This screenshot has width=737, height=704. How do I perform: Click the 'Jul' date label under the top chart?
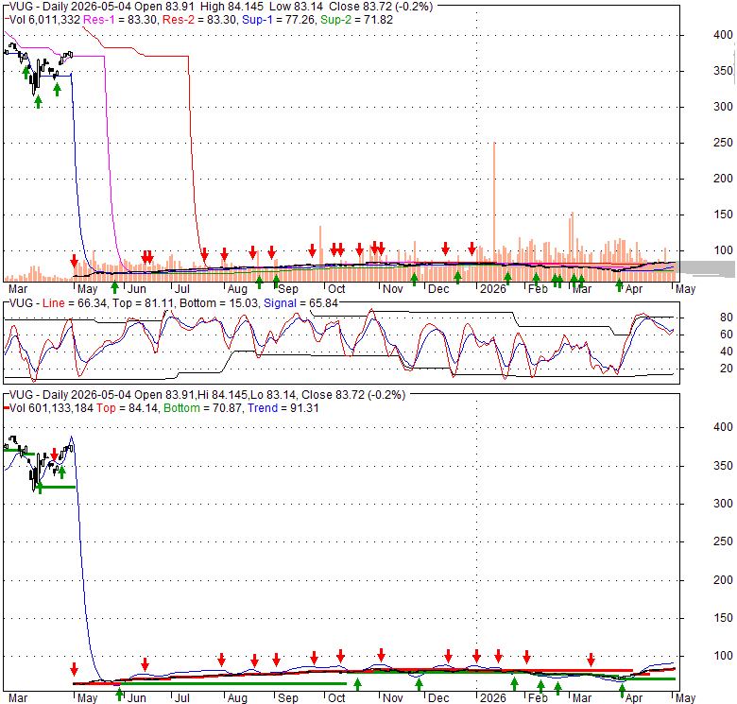(182, 289)
